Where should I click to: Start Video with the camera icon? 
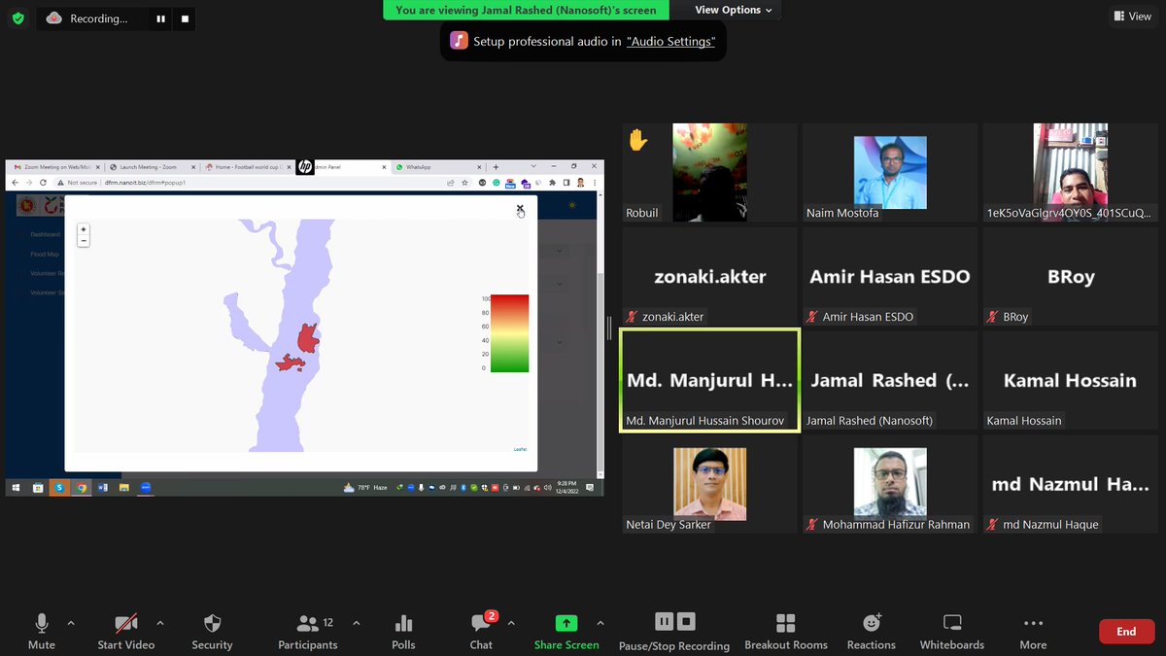125,631
